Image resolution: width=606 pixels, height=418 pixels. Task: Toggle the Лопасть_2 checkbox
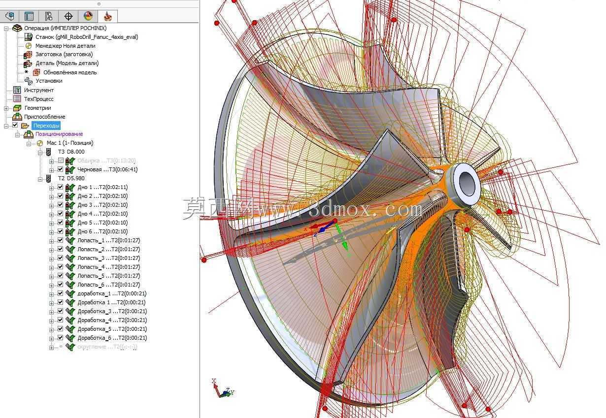click(x=61, y=249)
